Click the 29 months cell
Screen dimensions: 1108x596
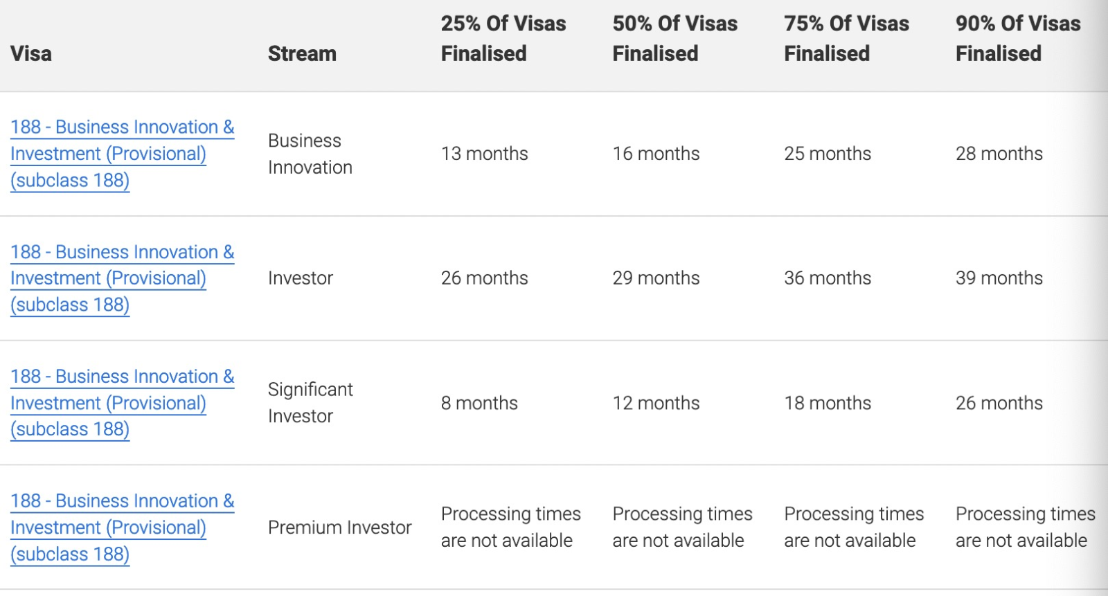pyautogui.click(x=656, y=278)
